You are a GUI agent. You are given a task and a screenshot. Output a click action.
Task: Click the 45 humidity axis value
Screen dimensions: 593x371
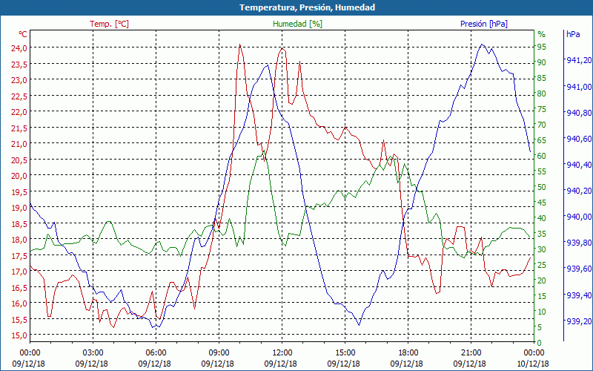[x=542, y=203]
